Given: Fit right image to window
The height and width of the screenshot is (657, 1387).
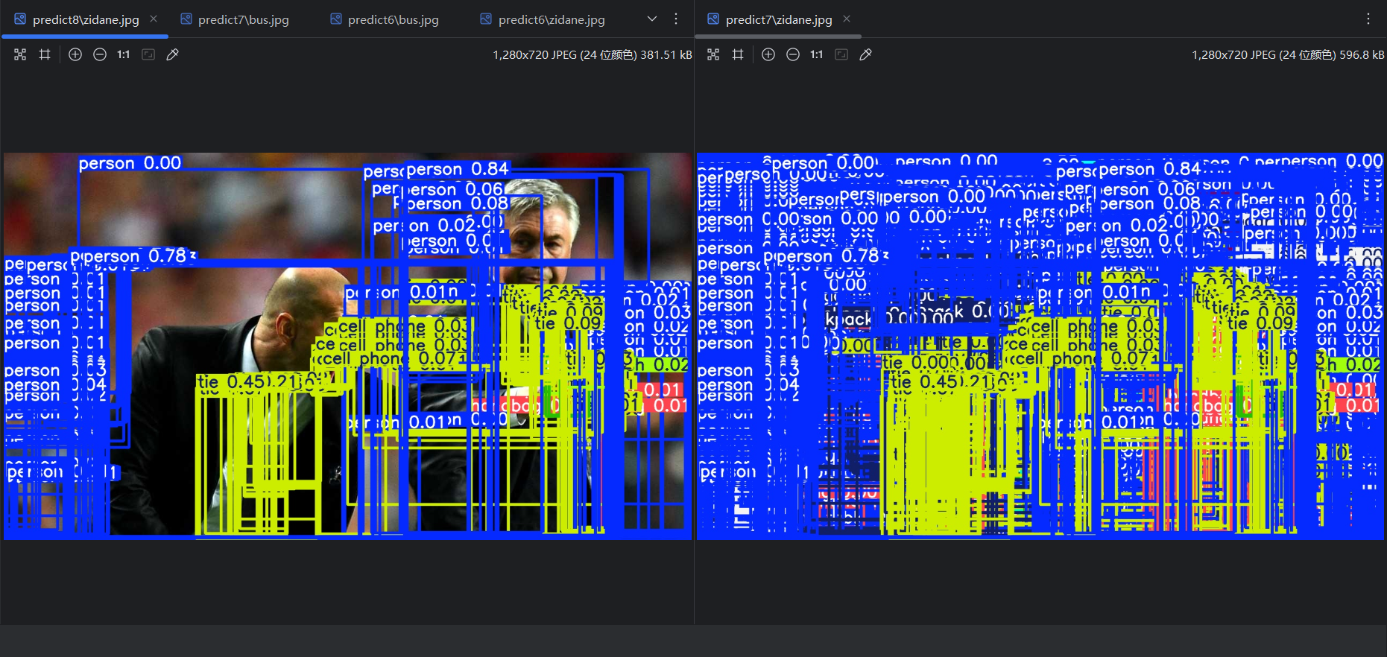Looking at the screenshot, I should (x=841, y=54).
